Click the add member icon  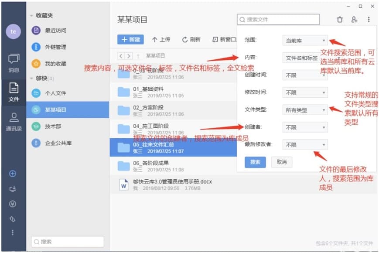tap(354, 20)
